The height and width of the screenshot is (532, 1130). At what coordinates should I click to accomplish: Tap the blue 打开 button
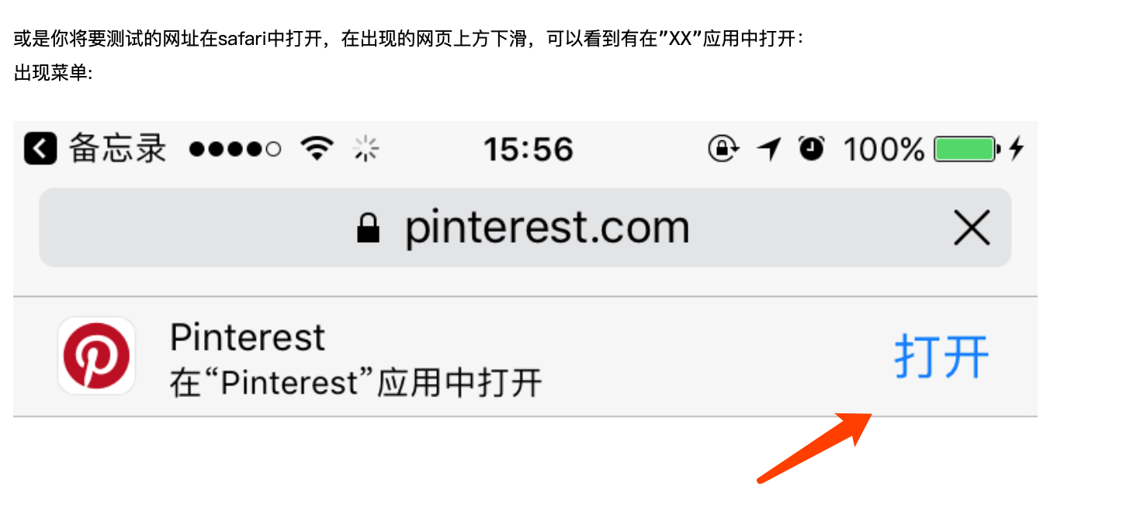click(x=942, y=357)
